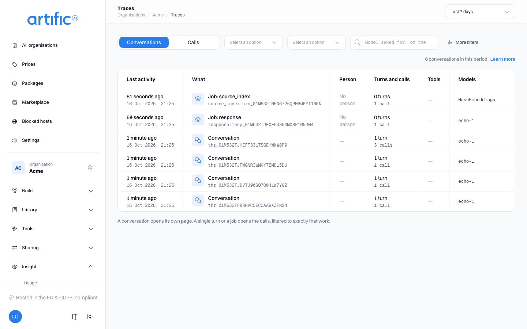The height and width of the screenshot is (329, 527).
Task: Go to Organisations breadcrumb
Action: pyautogui.click(x=131, y=15)
